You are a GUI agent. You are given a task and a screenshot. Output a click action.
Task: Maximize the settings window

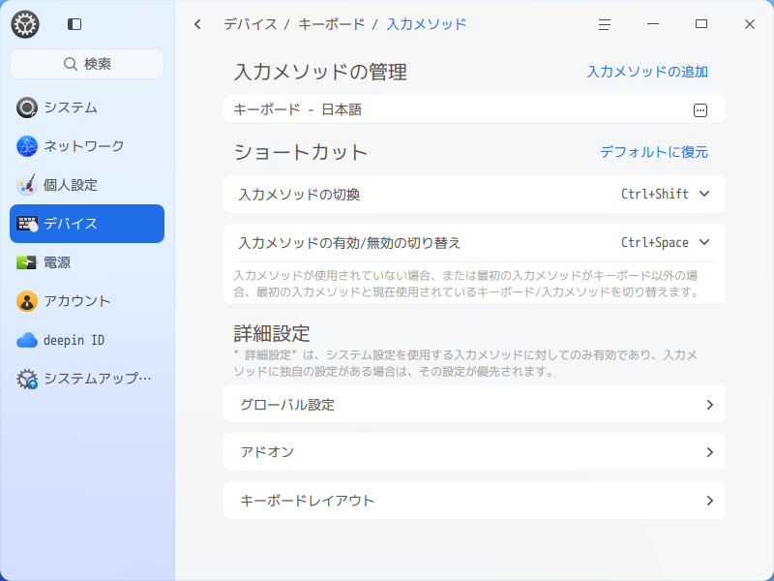tap(701, 23)
